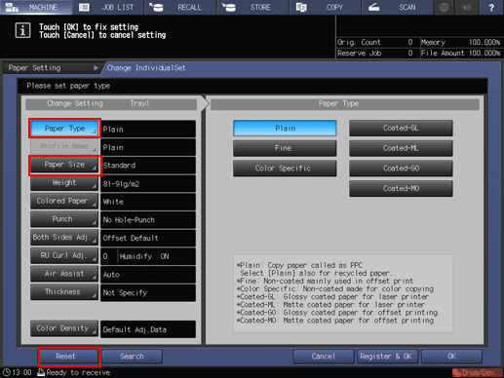Open the Both Sides Adj. setting

click(64, 238)
